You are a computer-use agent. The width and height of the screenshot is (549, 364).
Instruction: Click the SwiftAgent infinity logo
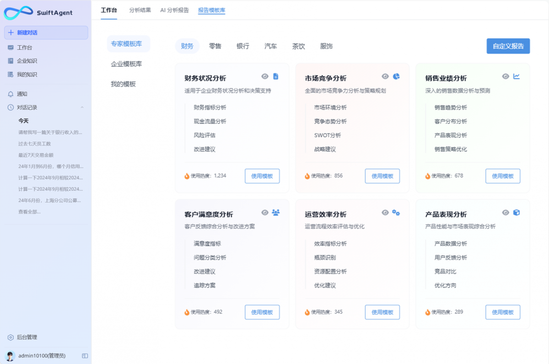tap(17, 12)
